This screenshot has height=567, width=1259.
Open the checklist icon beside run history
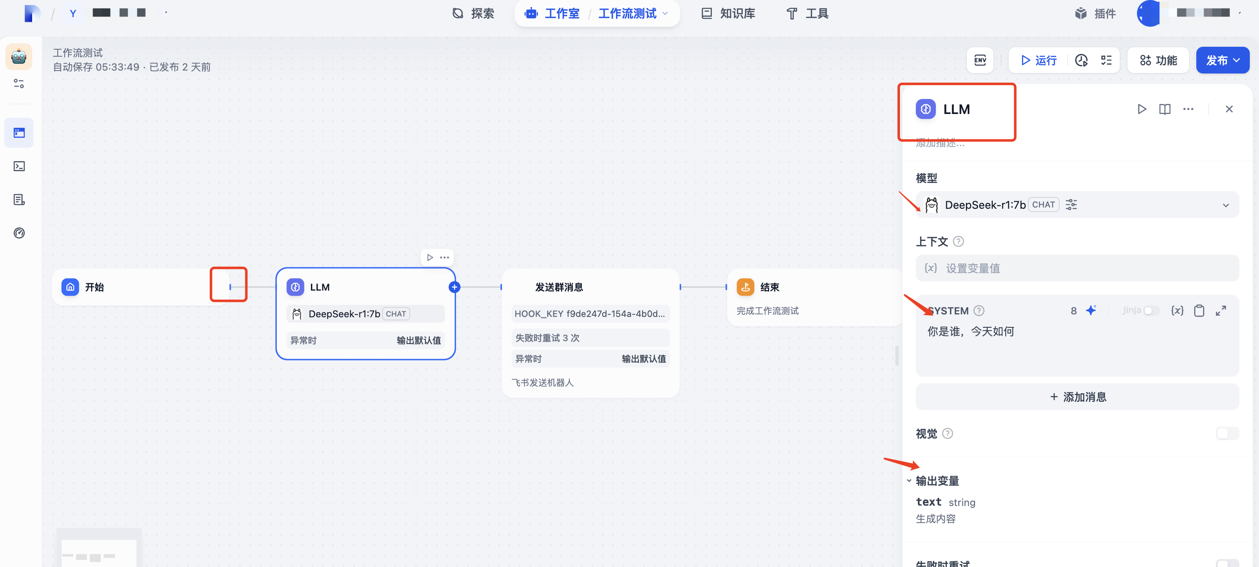(x=1106, y=60)
